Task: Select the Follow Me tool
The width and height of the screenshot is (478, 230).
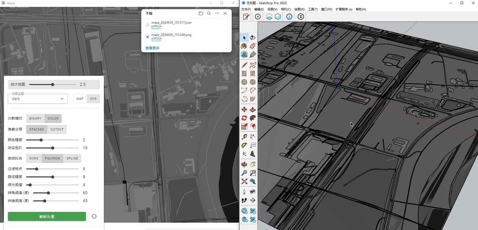Action: (x=253, y=118)
